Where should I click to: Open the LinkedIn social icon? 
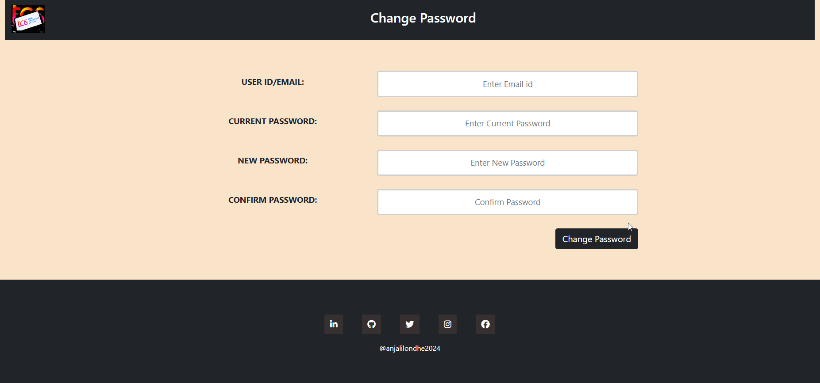coord(334,324)
